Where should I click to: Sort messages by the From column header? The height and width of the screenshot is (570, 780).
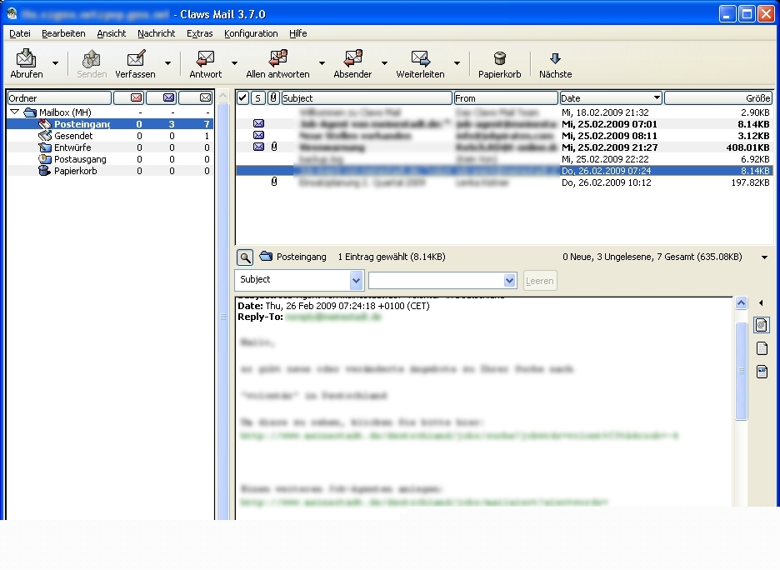coord(505,97)
